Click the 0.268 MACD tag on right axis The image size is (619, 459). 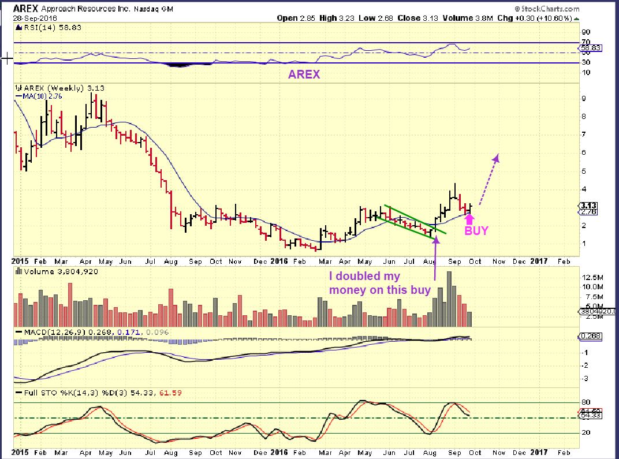tap(591, 336)
